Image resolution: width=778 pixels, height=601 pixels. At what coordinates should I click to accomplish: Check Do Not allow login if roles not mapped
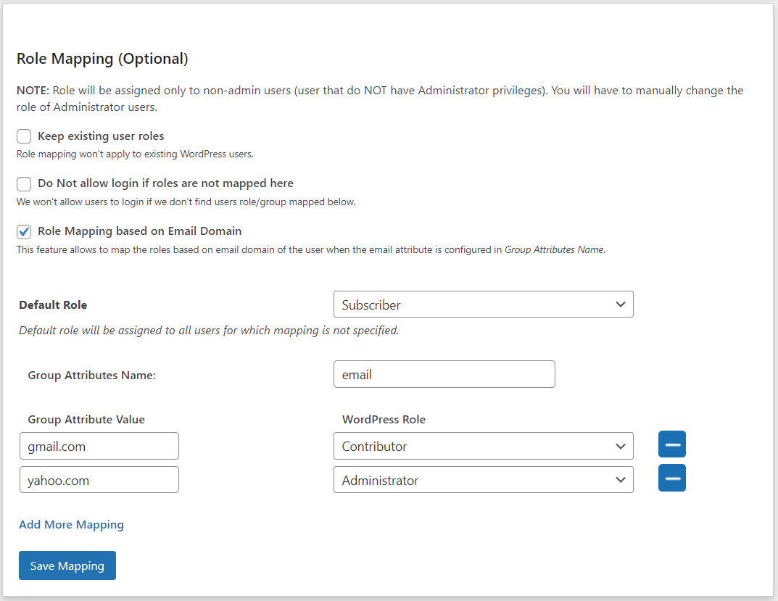(x=24, y=183)
